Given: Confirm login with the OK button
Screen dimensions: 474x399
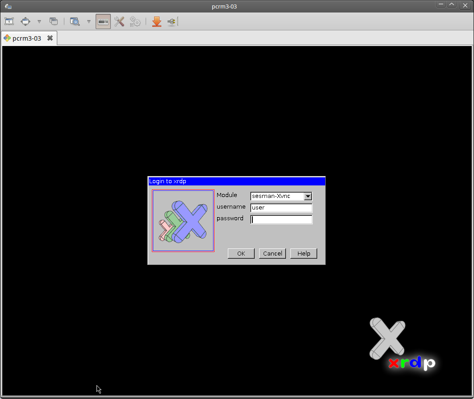Looking at the screenshot, I should pyautogui.click(x=241, y=254).
